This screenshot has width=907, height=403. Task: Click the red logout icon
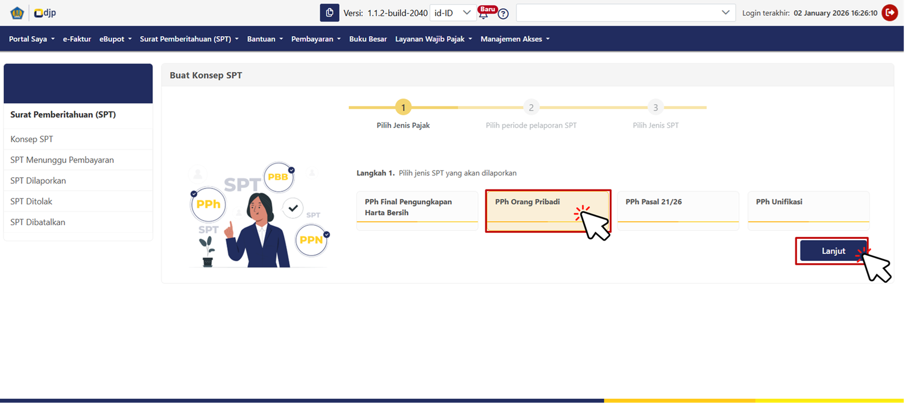pos(889,12)
